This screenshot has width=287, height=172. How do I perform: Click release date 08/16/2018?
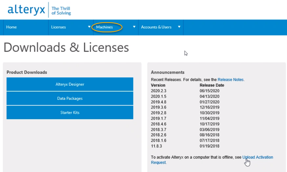pyautogui.click(x=209, y=135)
